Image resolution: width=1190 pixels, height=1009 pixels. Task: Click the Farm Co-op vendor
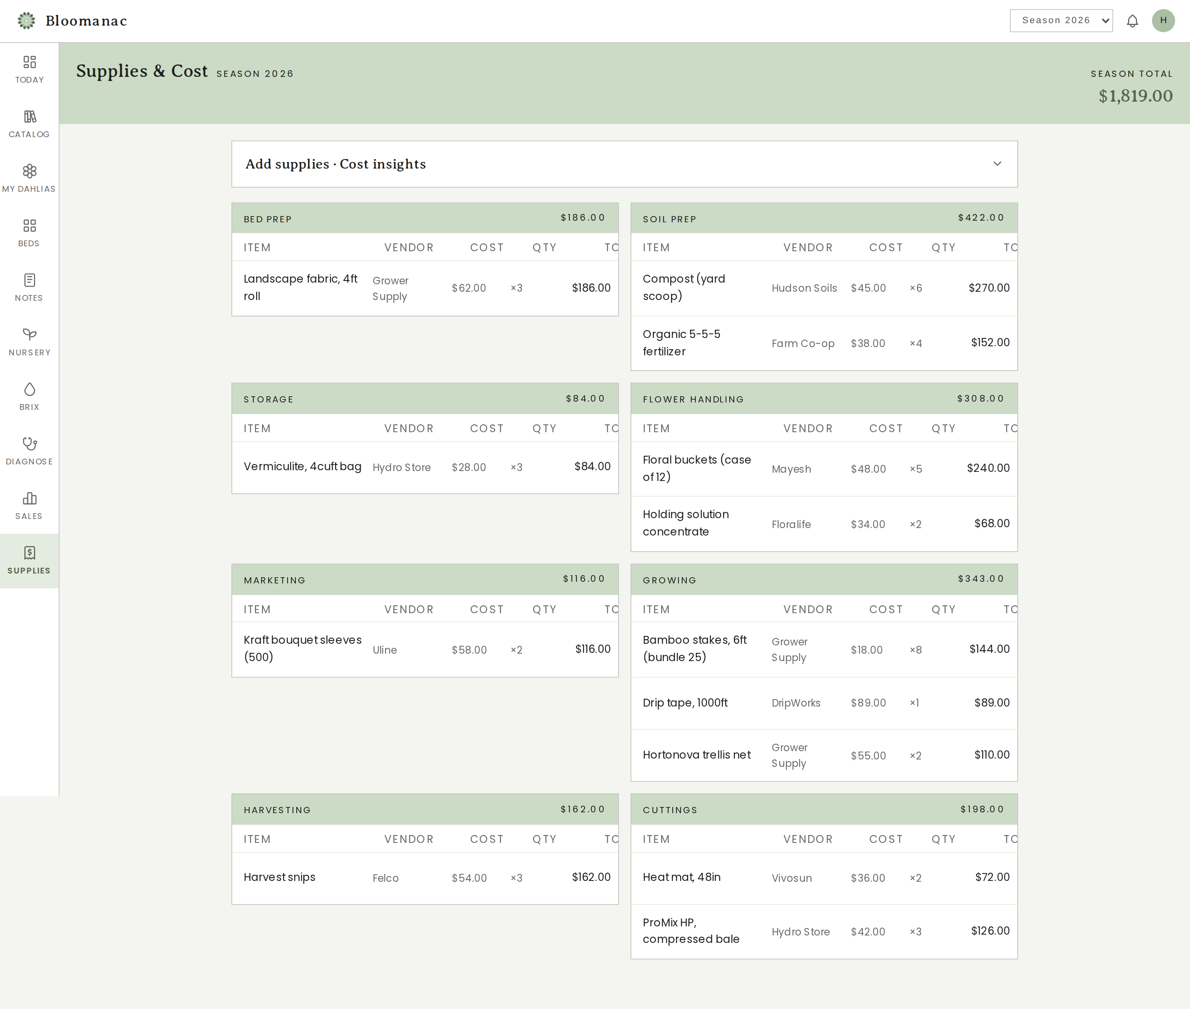803,343
